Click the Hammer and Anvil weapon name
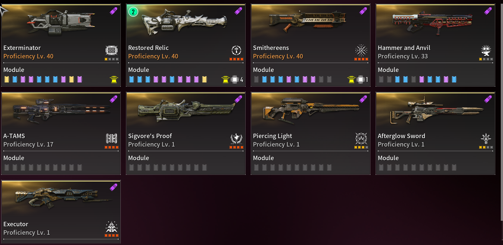503x245 pixels. click(404, 48)
